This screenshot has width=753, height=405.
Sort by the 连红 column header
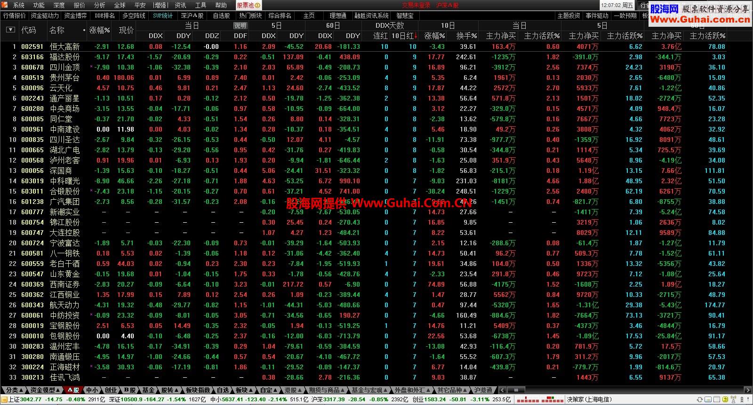click(x=380, y=36)
